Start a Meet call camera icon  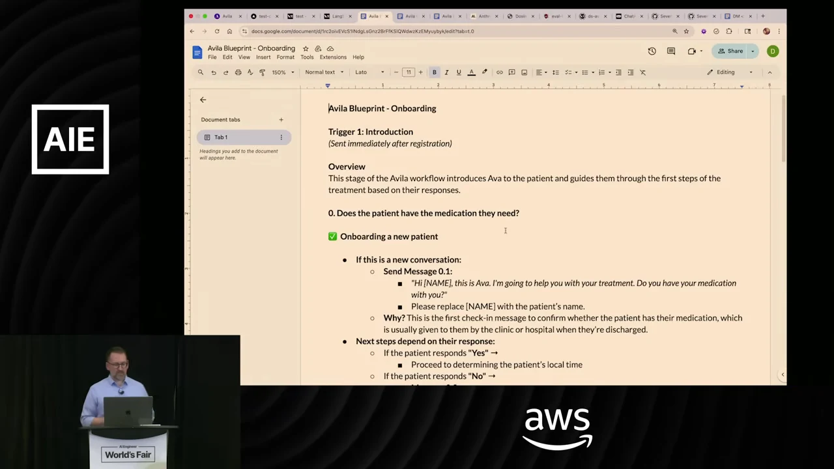coord(691,51)
